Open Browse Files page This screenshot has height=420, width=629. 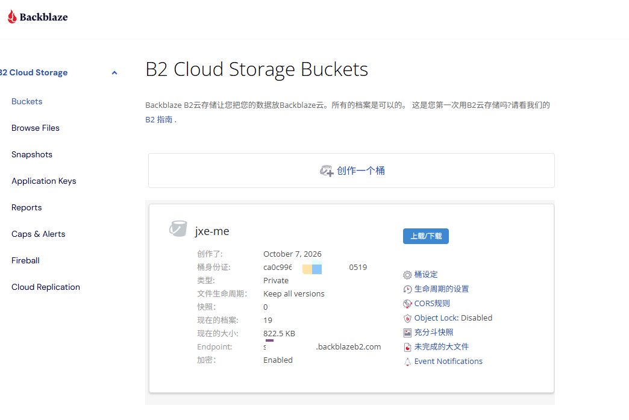(36, 128)
